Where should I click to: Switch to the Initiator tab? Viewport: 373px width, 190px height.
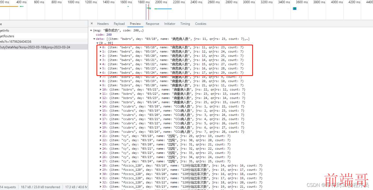170,24
